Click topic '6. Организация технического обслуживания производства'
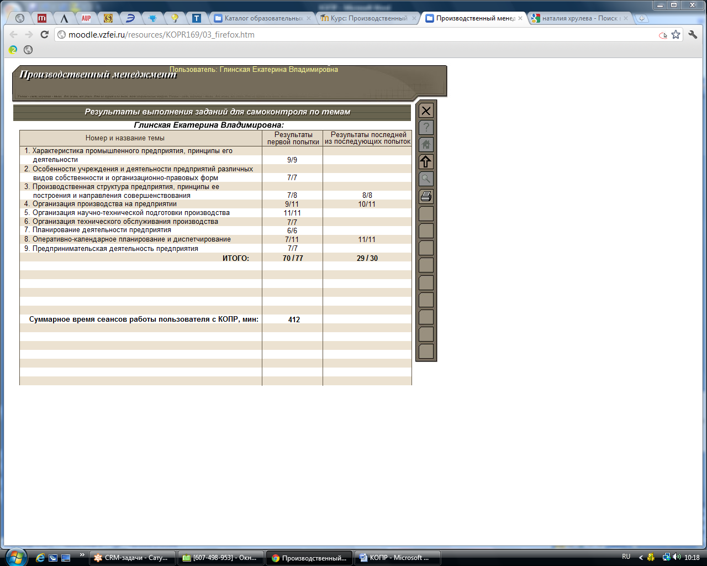 tap(121, 222)
